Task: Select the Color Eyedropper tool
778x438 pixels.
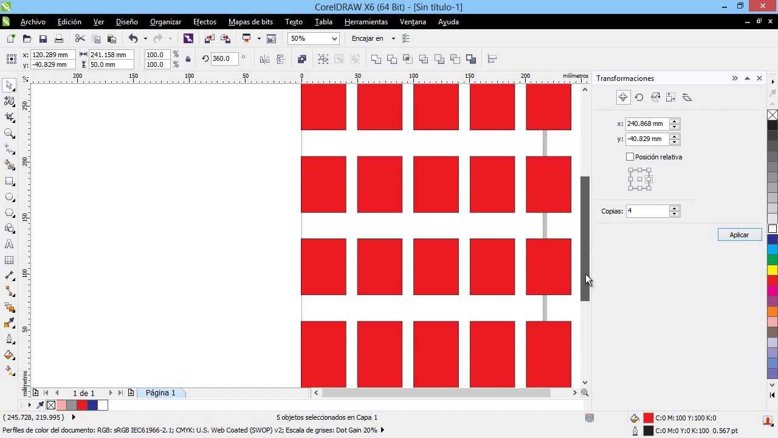Action: 9,323
